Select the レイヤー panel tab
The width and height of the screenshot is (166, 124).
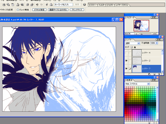(x=130, y=40)
